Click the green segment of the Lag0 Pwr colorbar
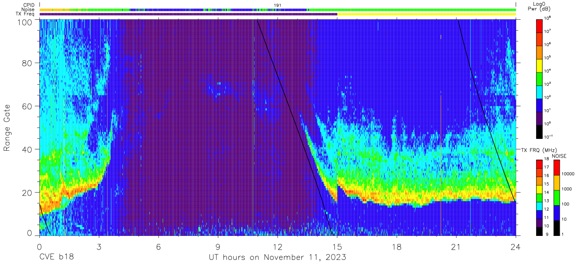Viewport: 580px width, 267px height. pyautogui.click(x=540, y=79)
